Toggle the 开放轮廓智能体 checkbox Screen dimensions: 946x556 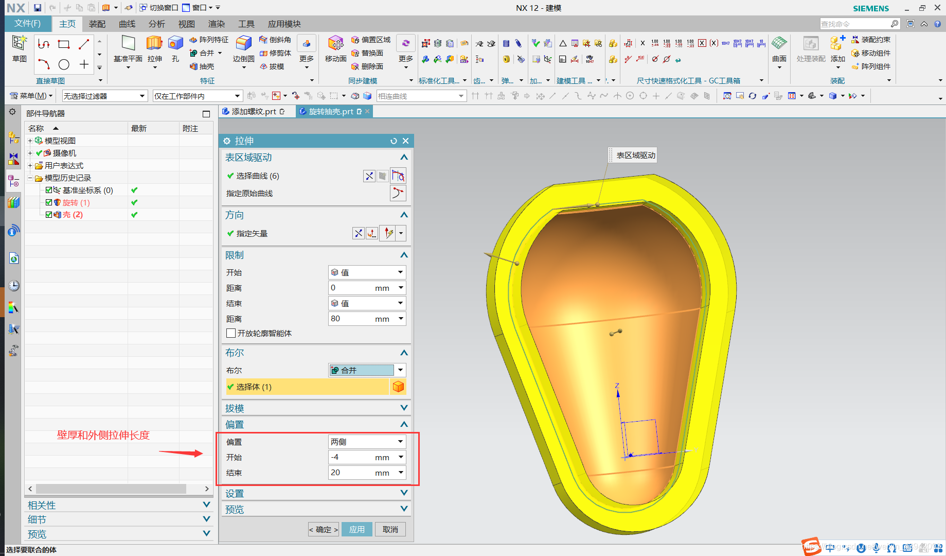tap(231, 333)
